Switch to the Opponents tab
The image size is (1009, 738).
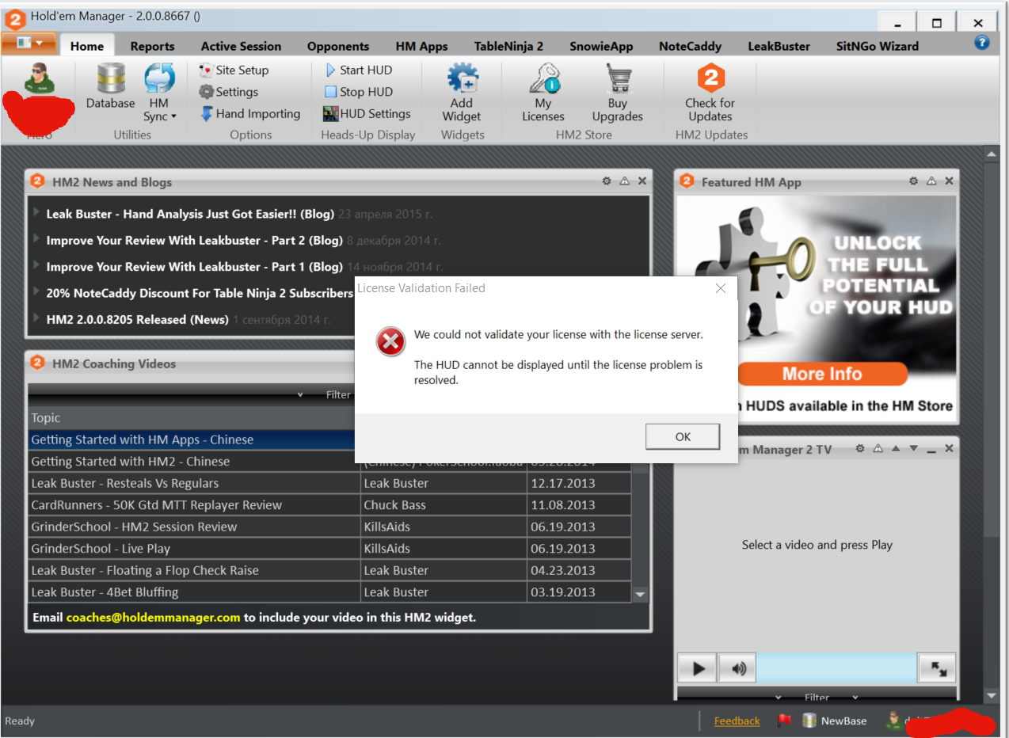tap(338, 46)
